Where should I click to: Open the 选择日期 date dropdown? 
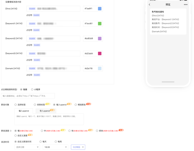tap(27, 147)
